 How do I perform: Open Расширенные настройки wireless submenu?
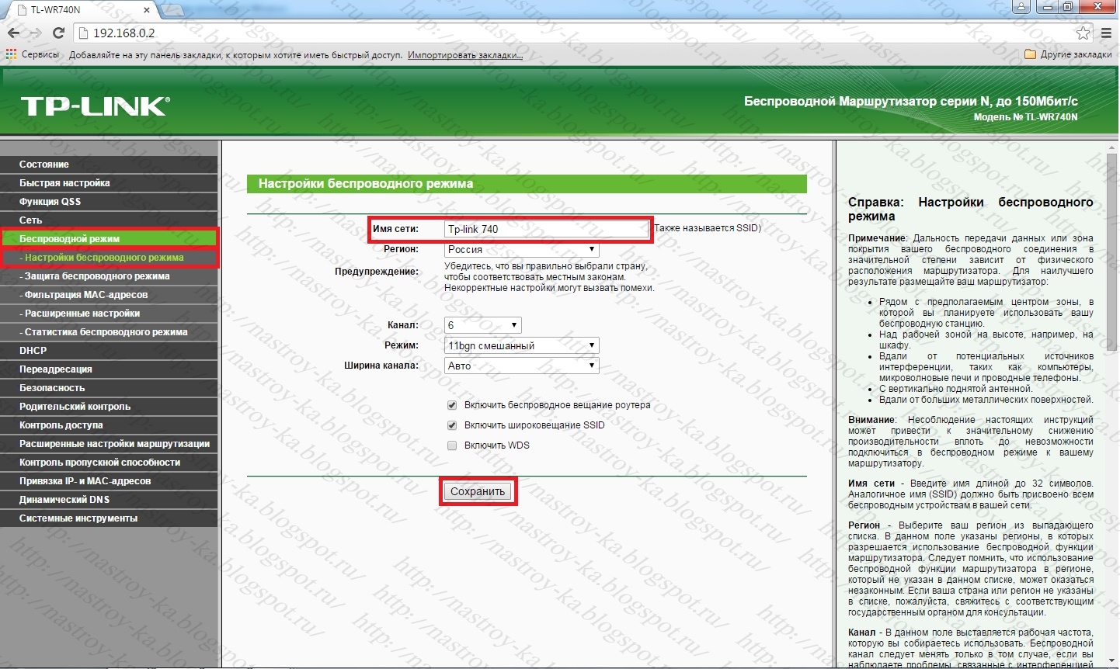[x=109, y=314]
